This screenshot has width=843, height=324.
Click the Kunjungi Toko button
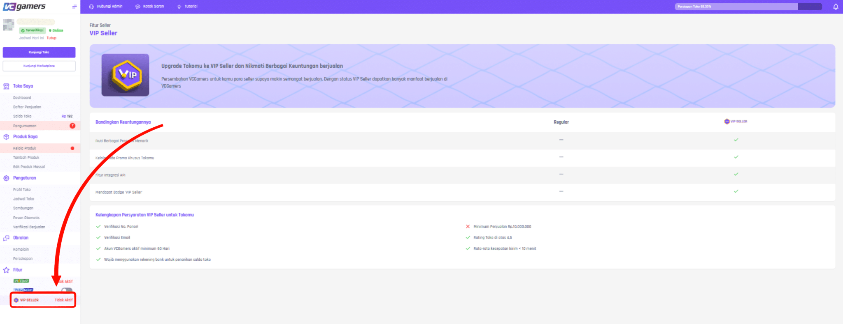click(x=39, y=52)
